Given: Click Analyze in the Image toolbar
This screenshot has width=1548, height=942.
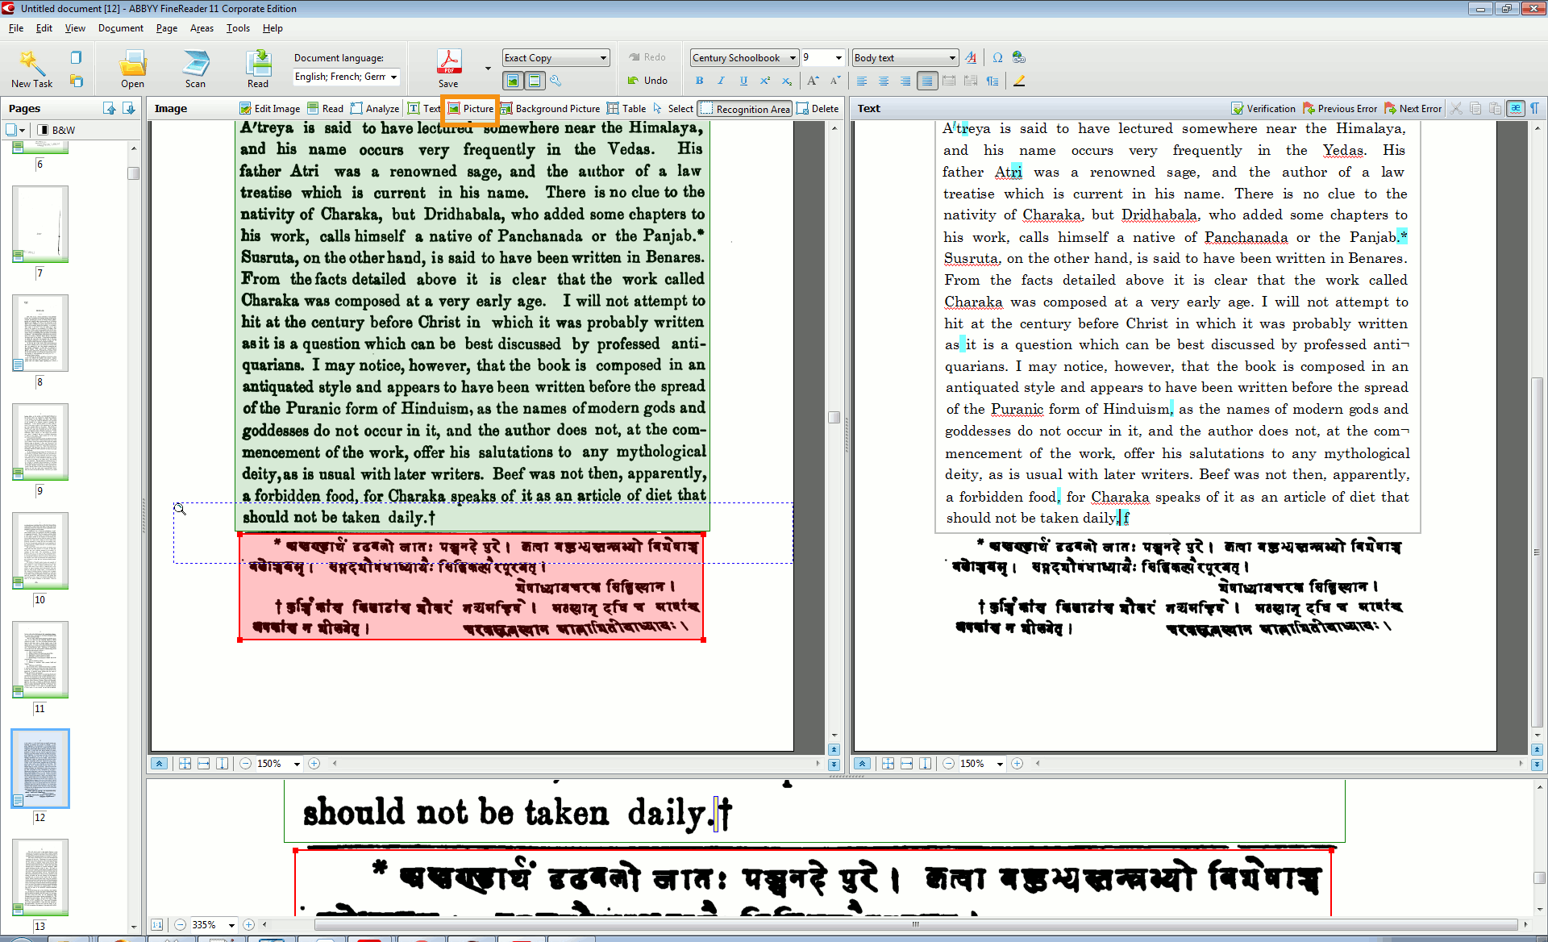Looking at the screenshot, I should [x=375, y=108].
